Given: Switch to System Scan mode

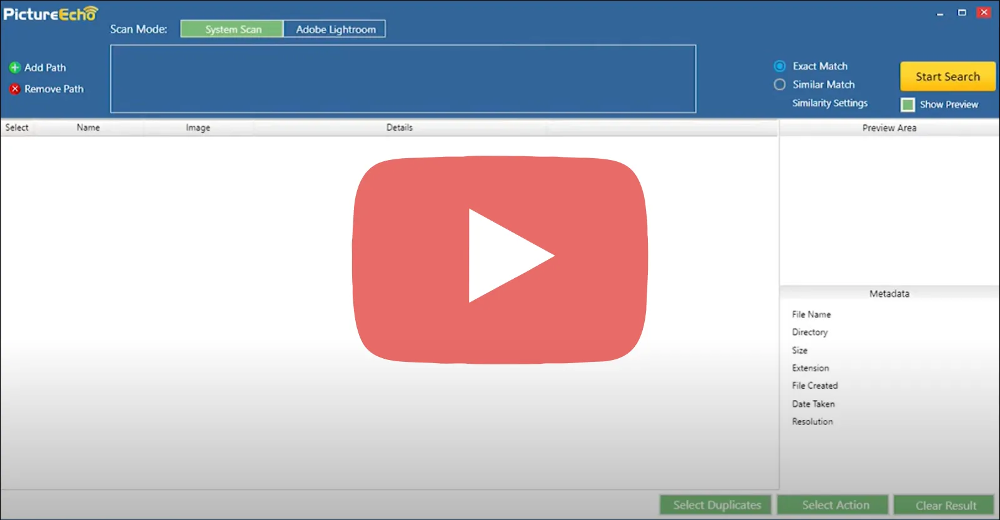Looking at the screenshot, I should click(232, 29).
